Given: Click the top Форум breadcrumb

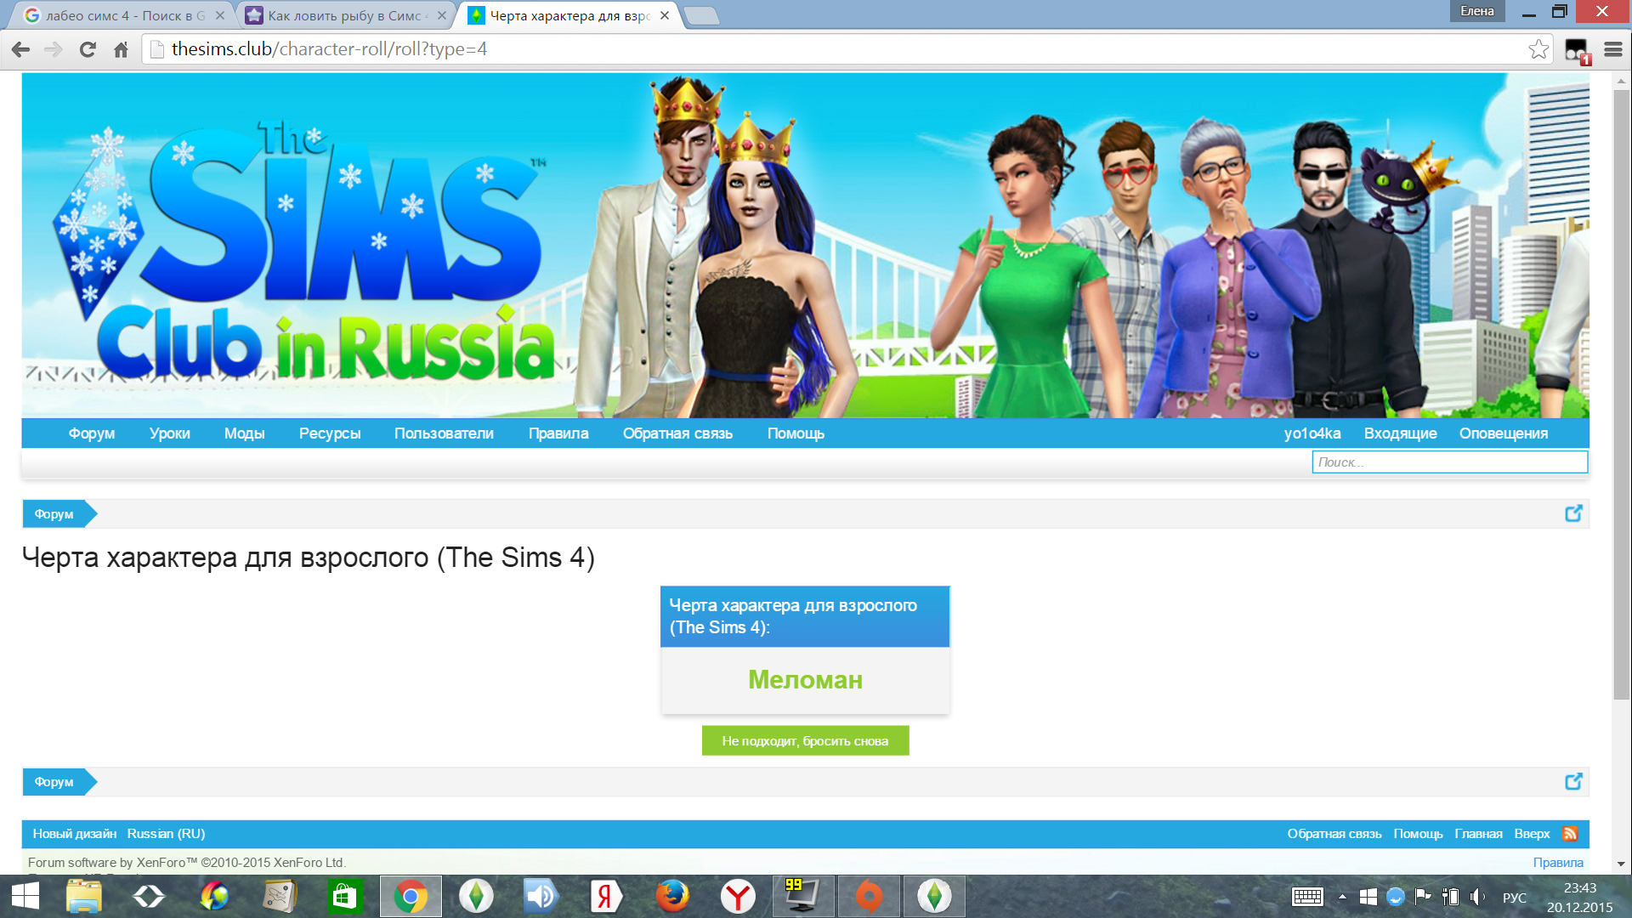Looking at the screenshot, I should point(54,513).
